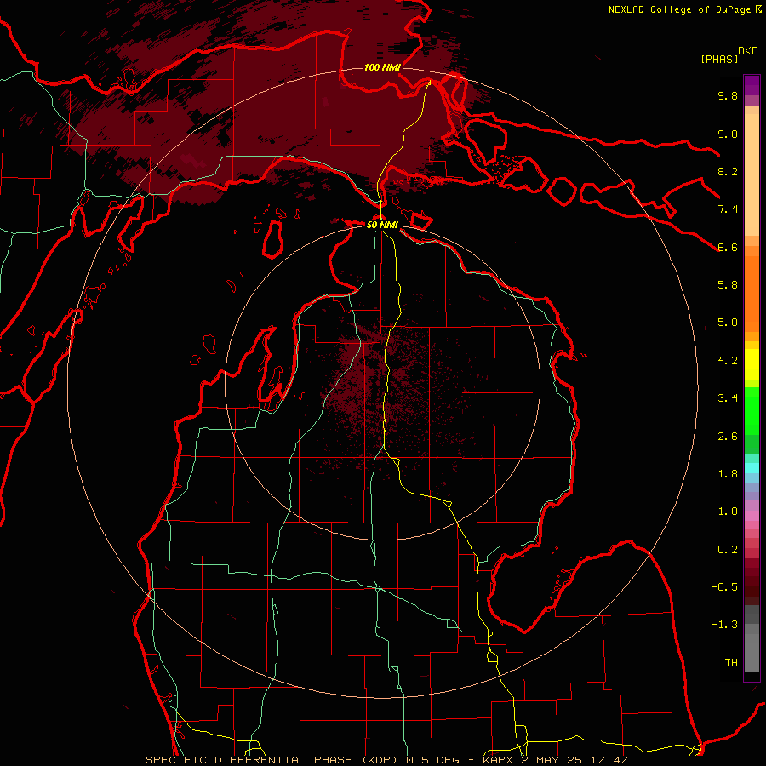This screenshot has width=766, height=766.
Task: Select the 6.6 value on color scale
Action: (x=728, y=247)
